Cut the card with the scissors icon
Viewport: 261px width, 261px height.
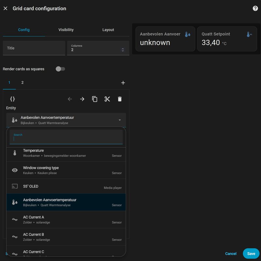click(107, 99)
